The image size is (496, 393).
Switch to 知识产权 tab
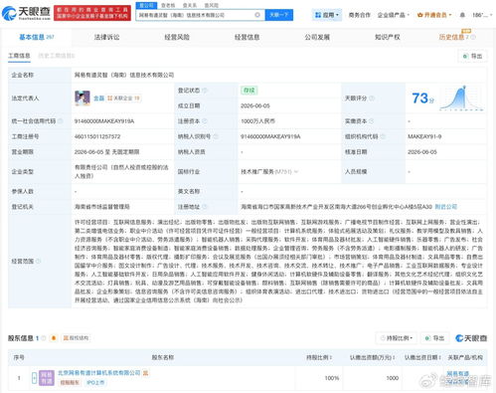tap(388, 37)
